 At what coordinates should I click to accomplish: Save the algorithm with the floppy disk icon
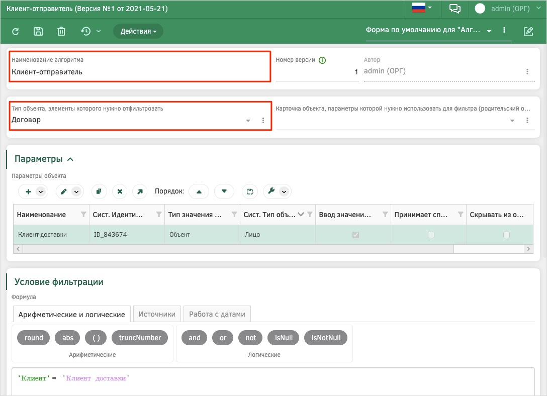point(38,31)
